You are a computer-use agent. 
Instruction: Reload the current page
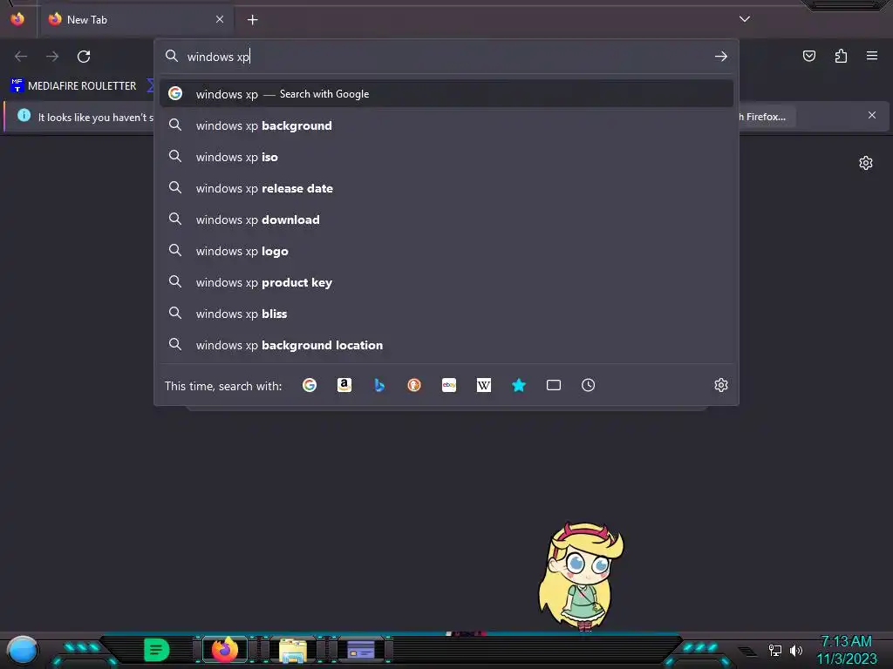tap(84, 57)
